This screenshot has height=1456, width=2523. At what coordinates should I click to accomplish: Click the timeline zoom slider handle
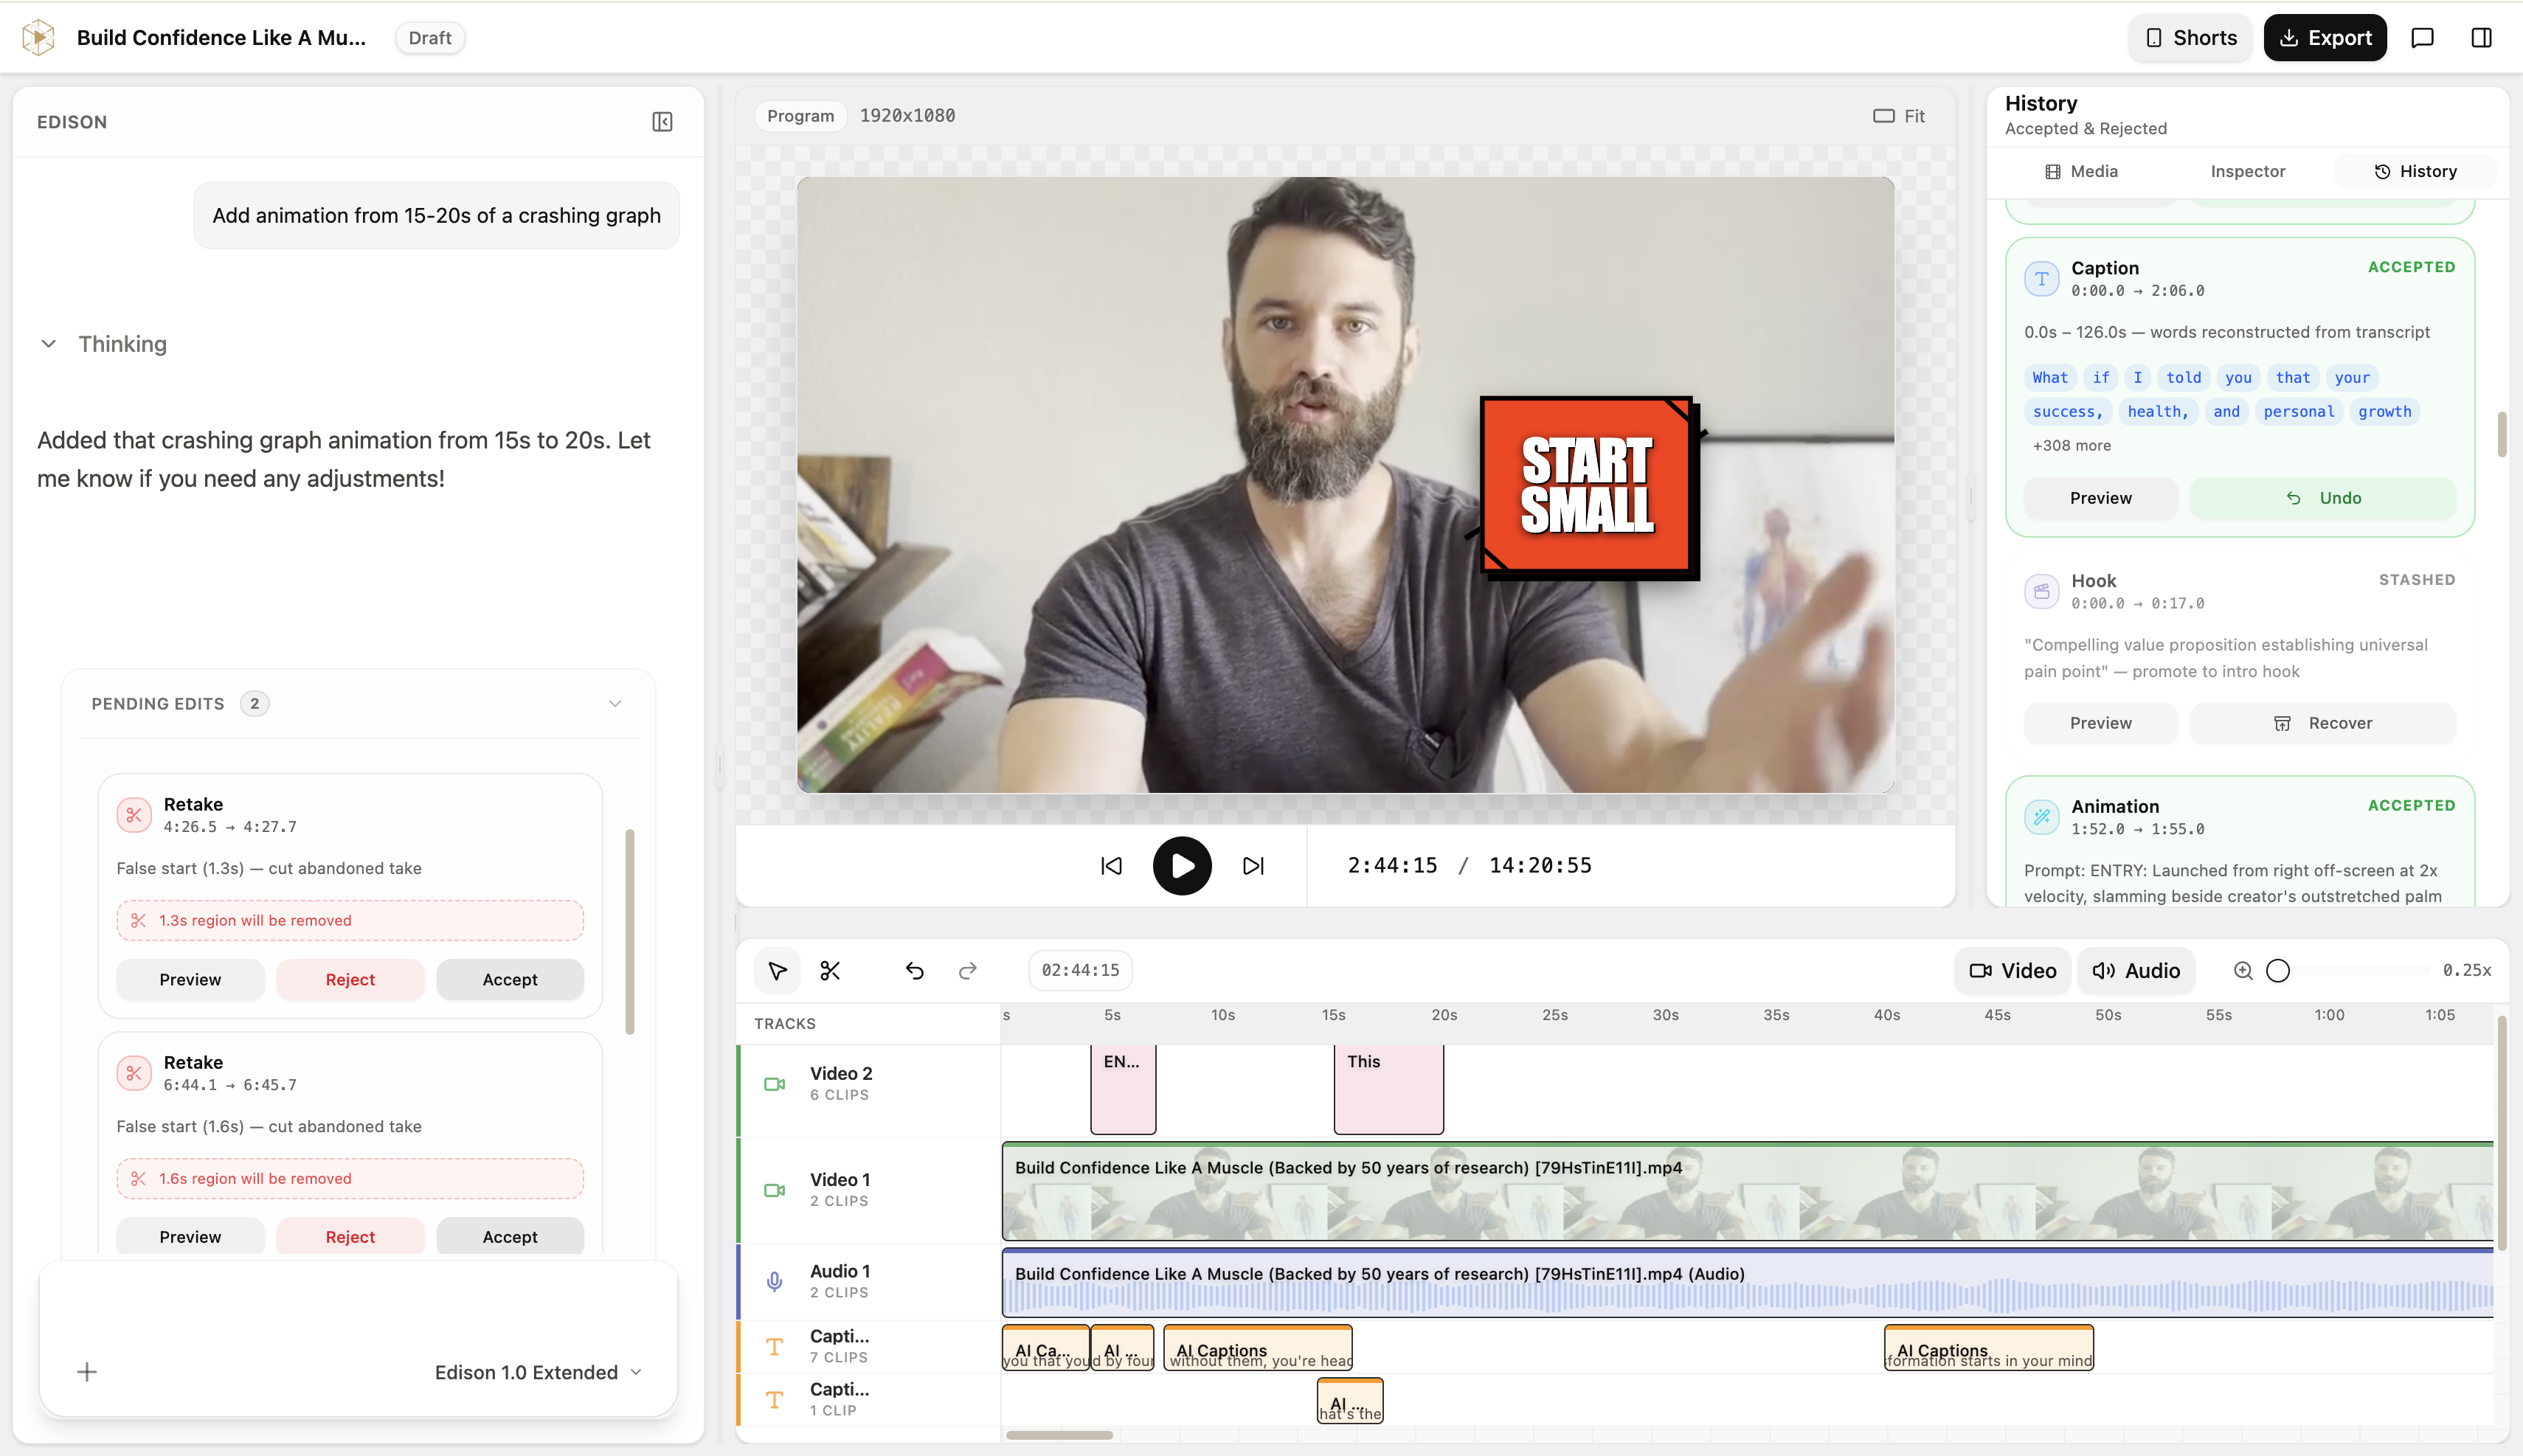pos(2278,970)
